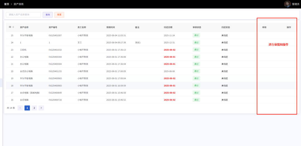Select page 1 in pagination
This screenshot has height=146, width=301.
27,108
